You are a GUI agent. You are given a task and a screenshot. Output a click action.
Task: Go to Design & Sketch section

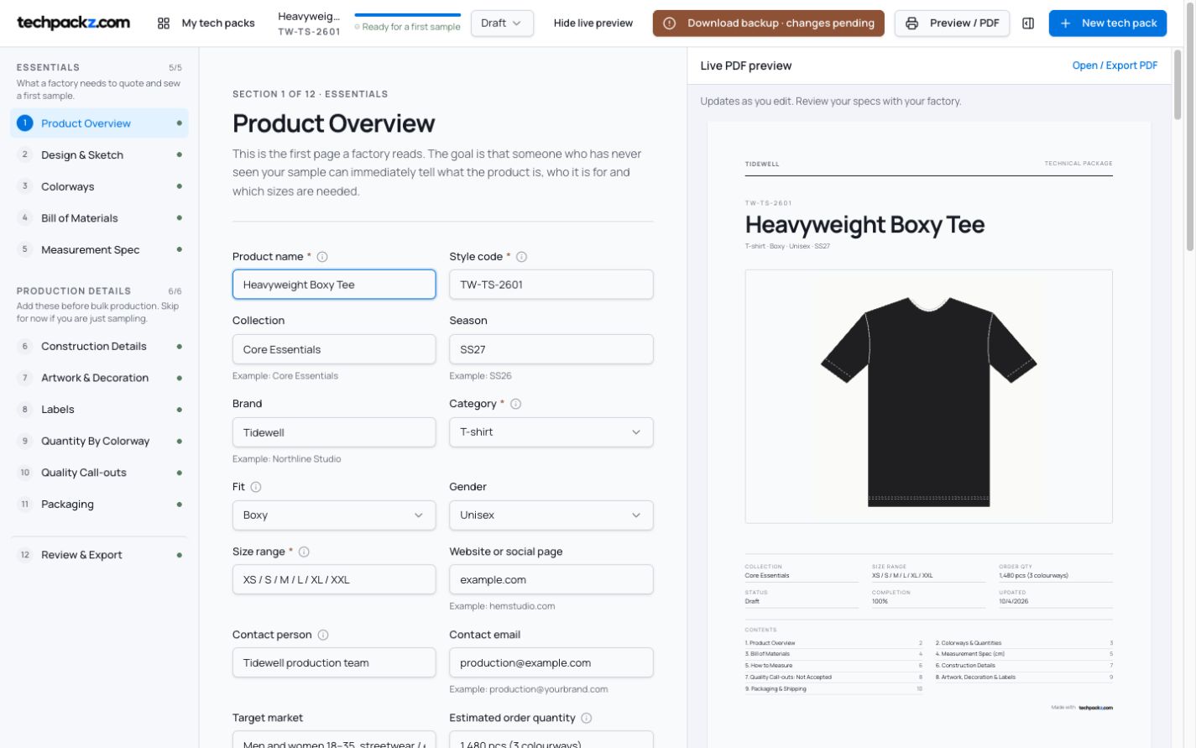[99, 155]
